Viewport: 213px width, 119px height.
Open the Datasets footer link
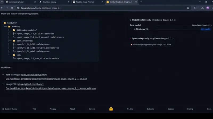point(150,109)
